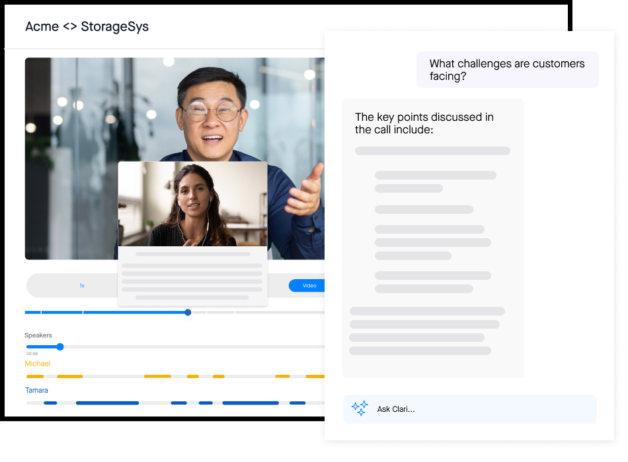Image resolution: width=628 pixels, height=462 pixels.
Task: Click the Speakers section heading
Action: [38, 335]
